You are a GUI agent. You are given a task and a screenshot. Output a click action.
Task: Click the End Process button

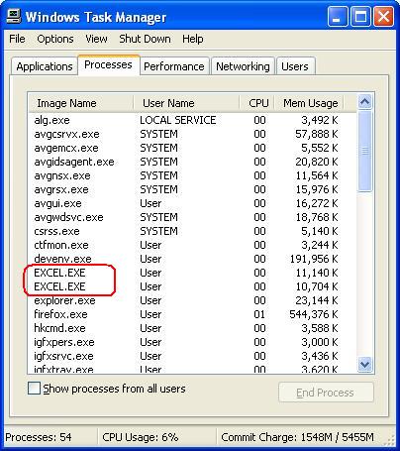coord(326,393)
